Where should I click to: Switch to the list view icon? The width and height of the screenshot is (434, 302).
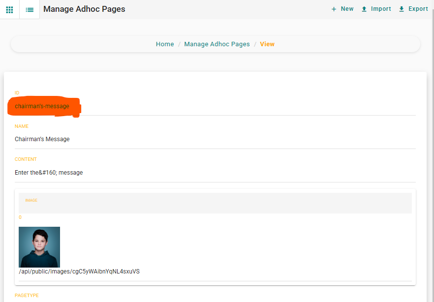point(30,10)
